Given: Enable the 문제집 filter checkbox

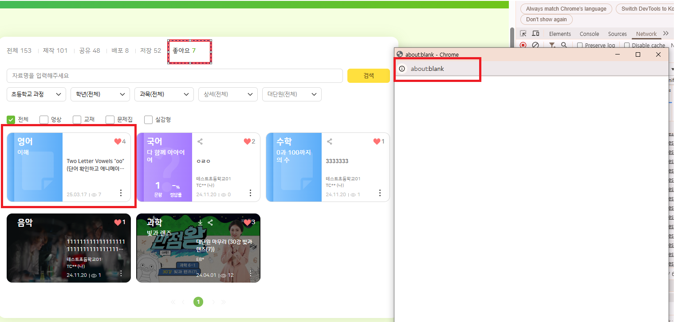Looking at the screenshot, I should (110, 120).
